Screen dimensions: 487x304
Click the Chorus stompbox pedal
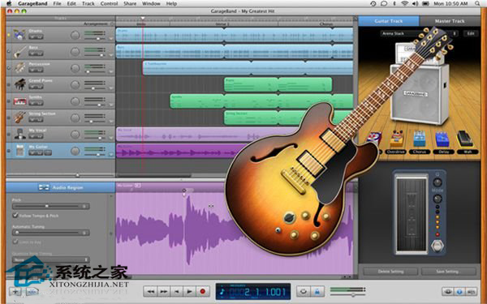(419, 139)
